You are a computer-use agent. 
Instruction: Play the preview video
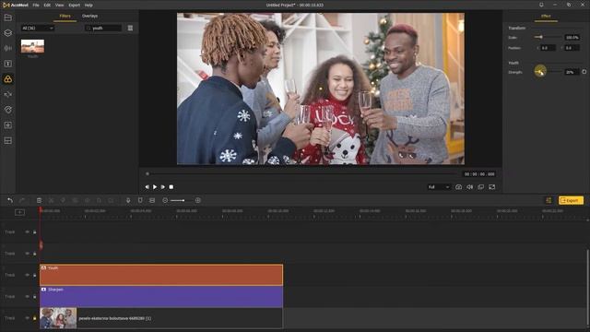tap(155, 187)
